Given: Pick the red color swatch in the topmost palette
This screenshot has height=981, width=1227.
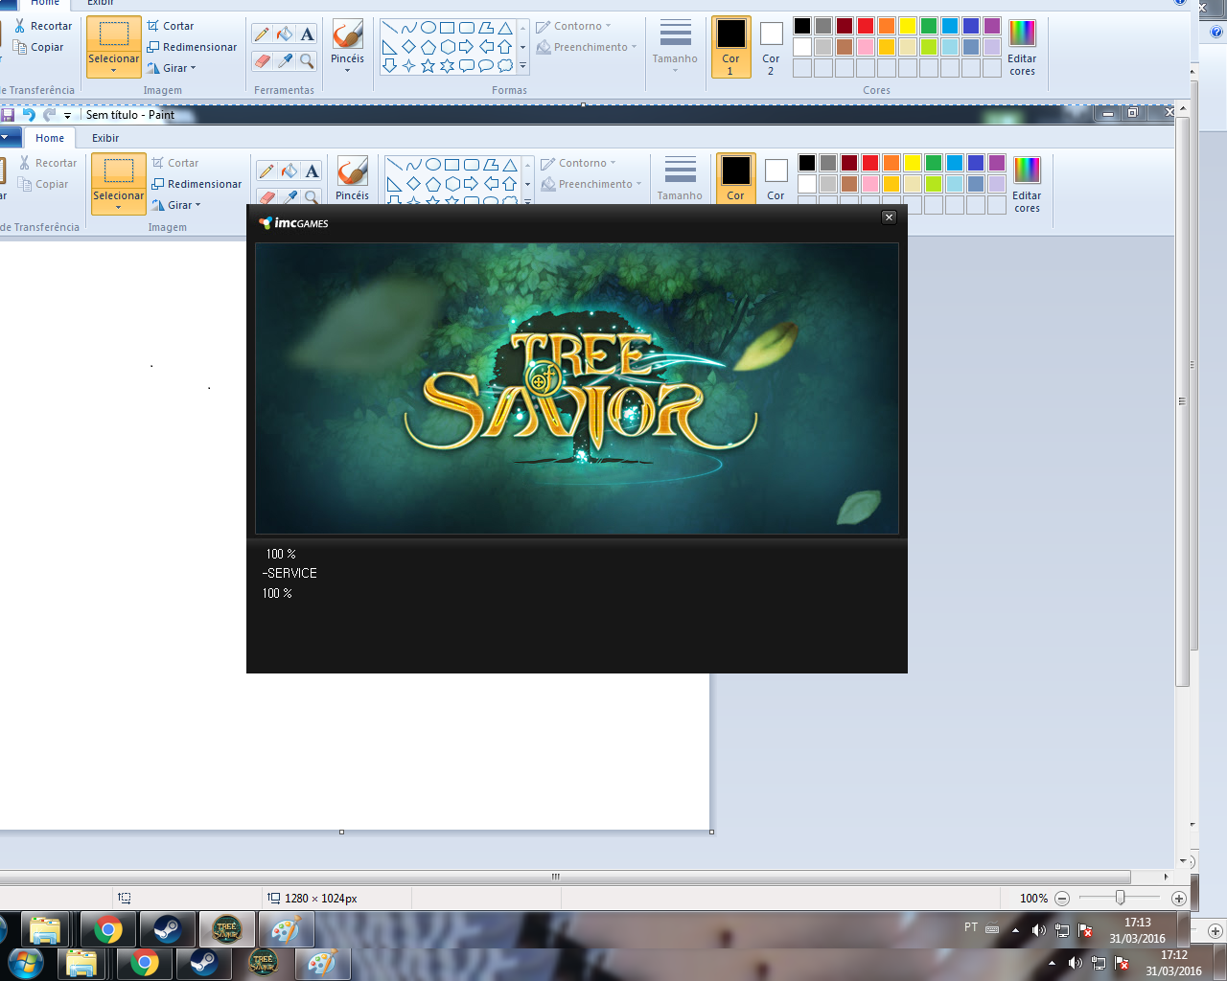Looking at the screenshot, I should 866,26.
